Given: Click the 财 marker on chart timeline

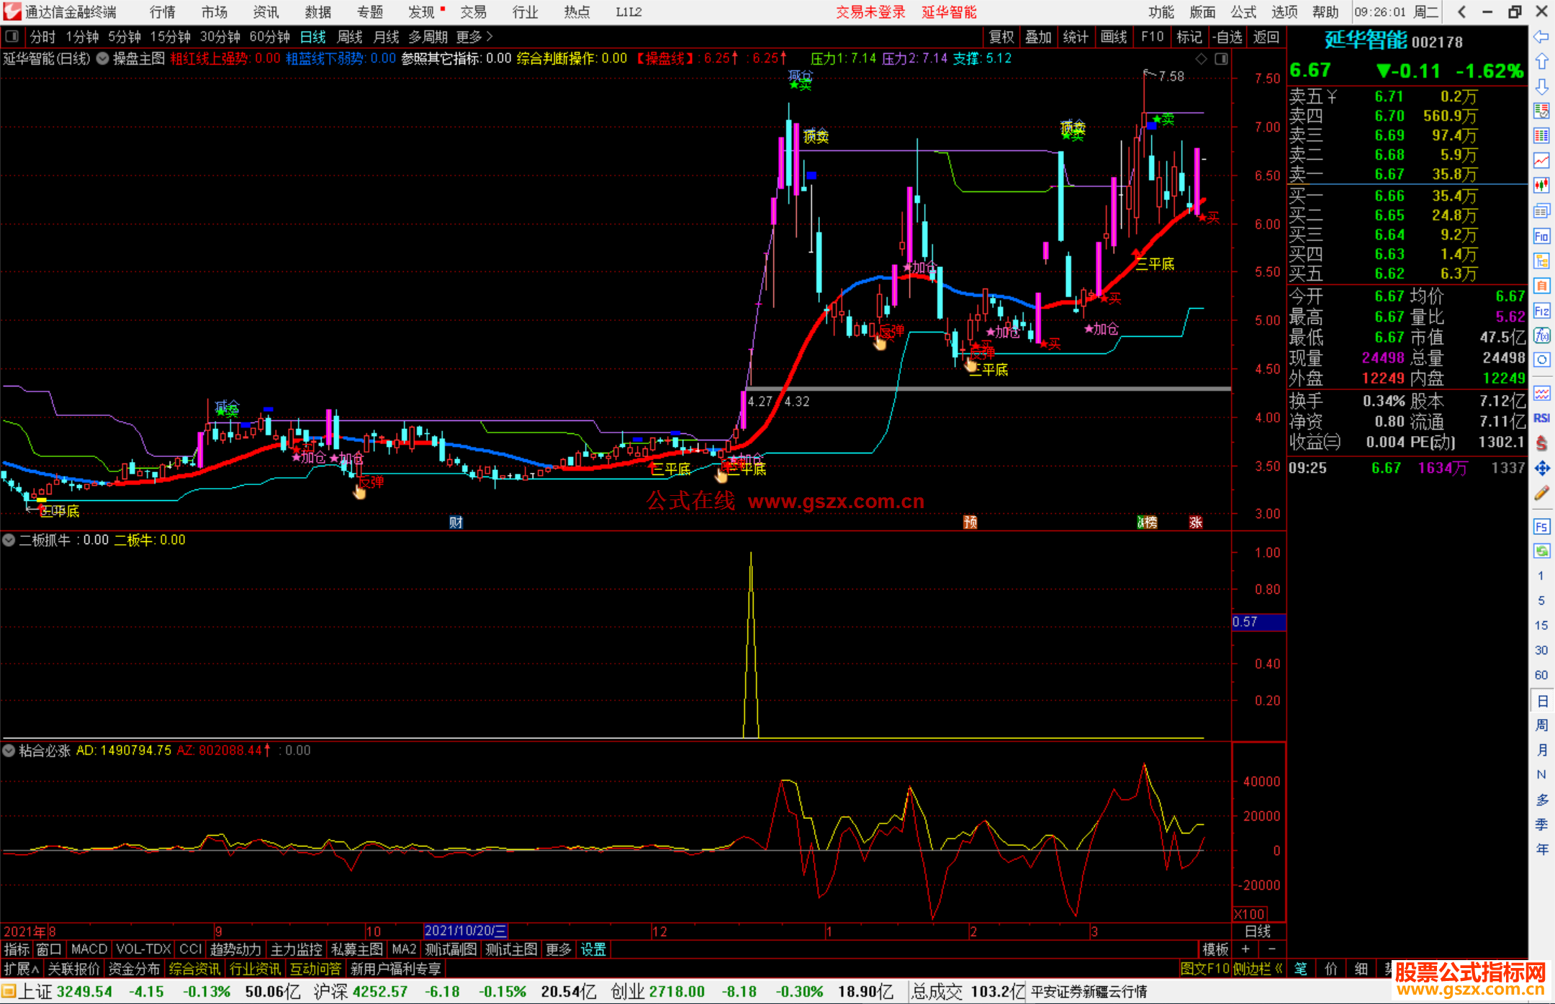Looking at the screenshot, I should tap(456, 522).
